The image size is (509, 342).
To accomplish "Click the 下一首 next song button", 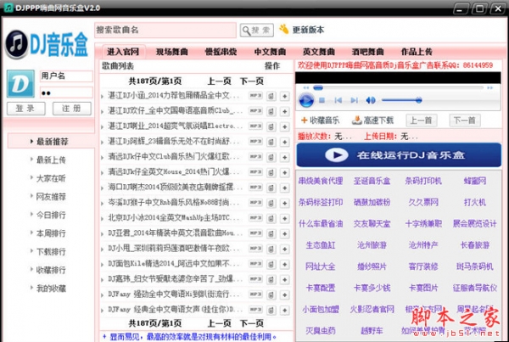I will 465,121.
